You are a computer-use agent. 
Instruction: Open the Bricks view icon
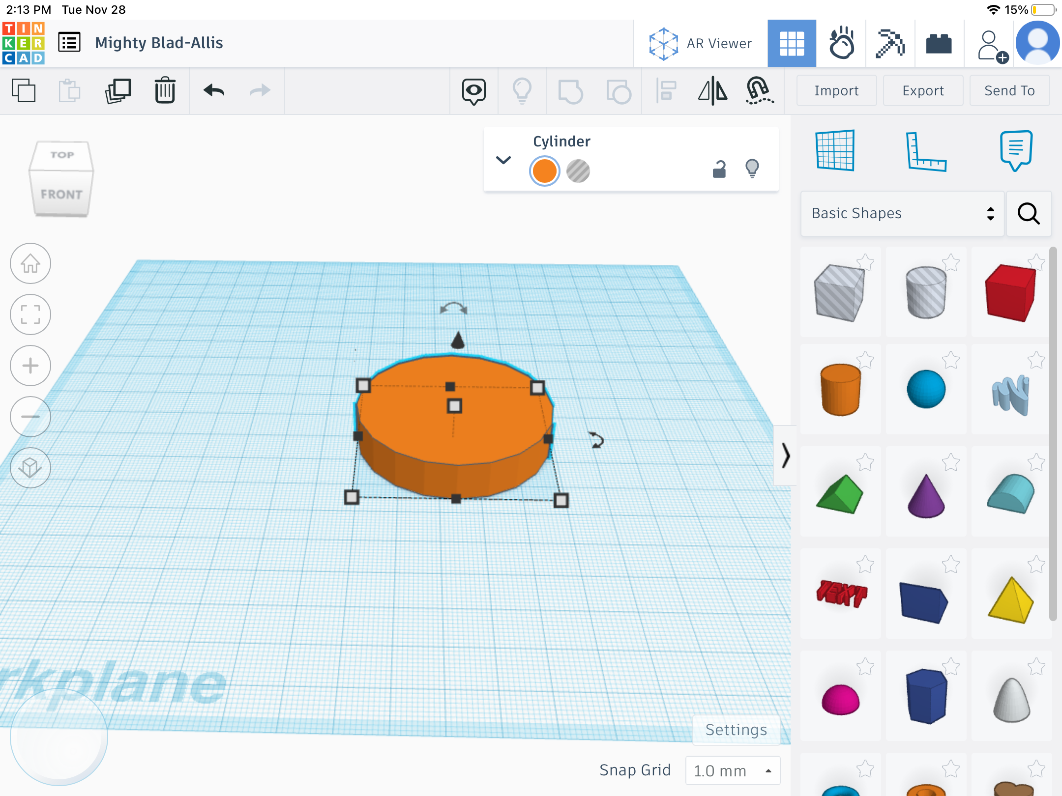[x=939, y=43]
